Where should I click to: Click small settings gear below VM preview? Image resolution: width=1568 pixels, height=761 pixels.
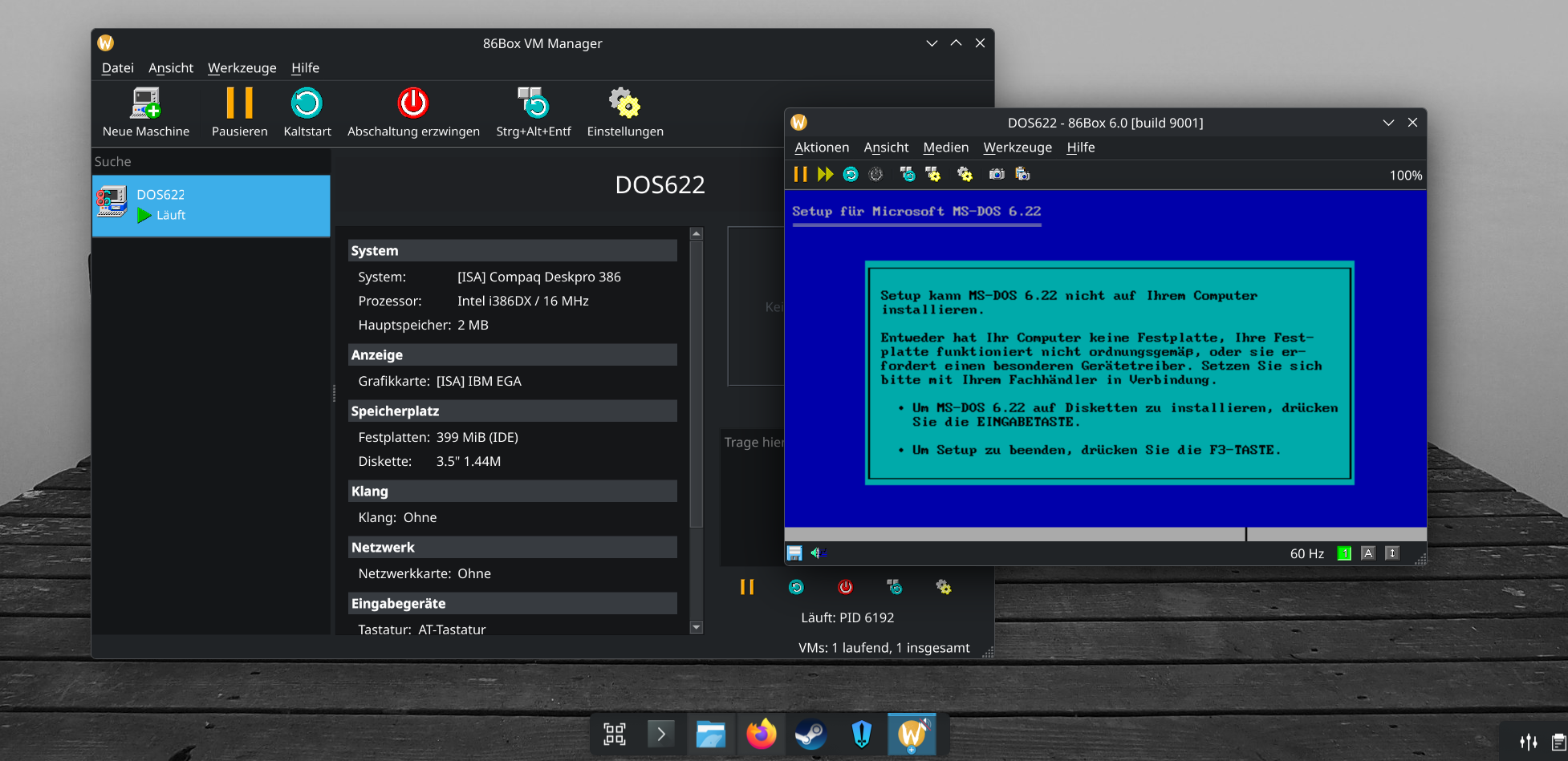944,587
